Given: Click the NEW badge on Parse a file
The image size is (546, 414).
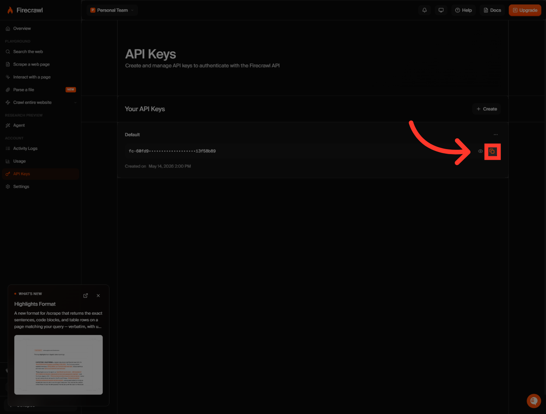Looking at the screenshot, I should pyautogui.click(x=71, y=90).
